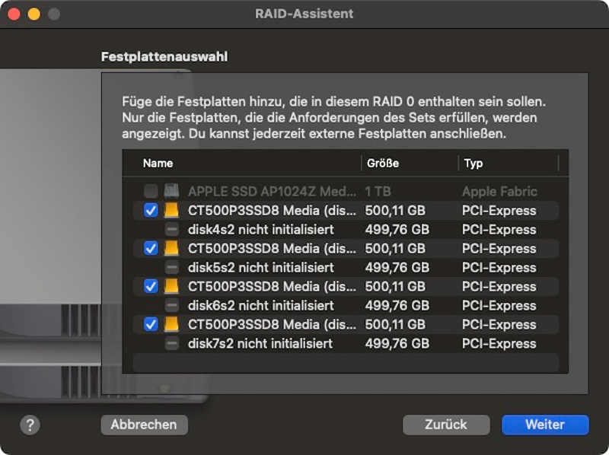Continue with the Weiter button
The height and width of the screenshot is (455, 609).
(545, 425)
